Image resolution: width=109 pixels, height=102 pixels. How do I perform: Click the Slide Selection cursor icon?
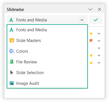tap(12, 73)
